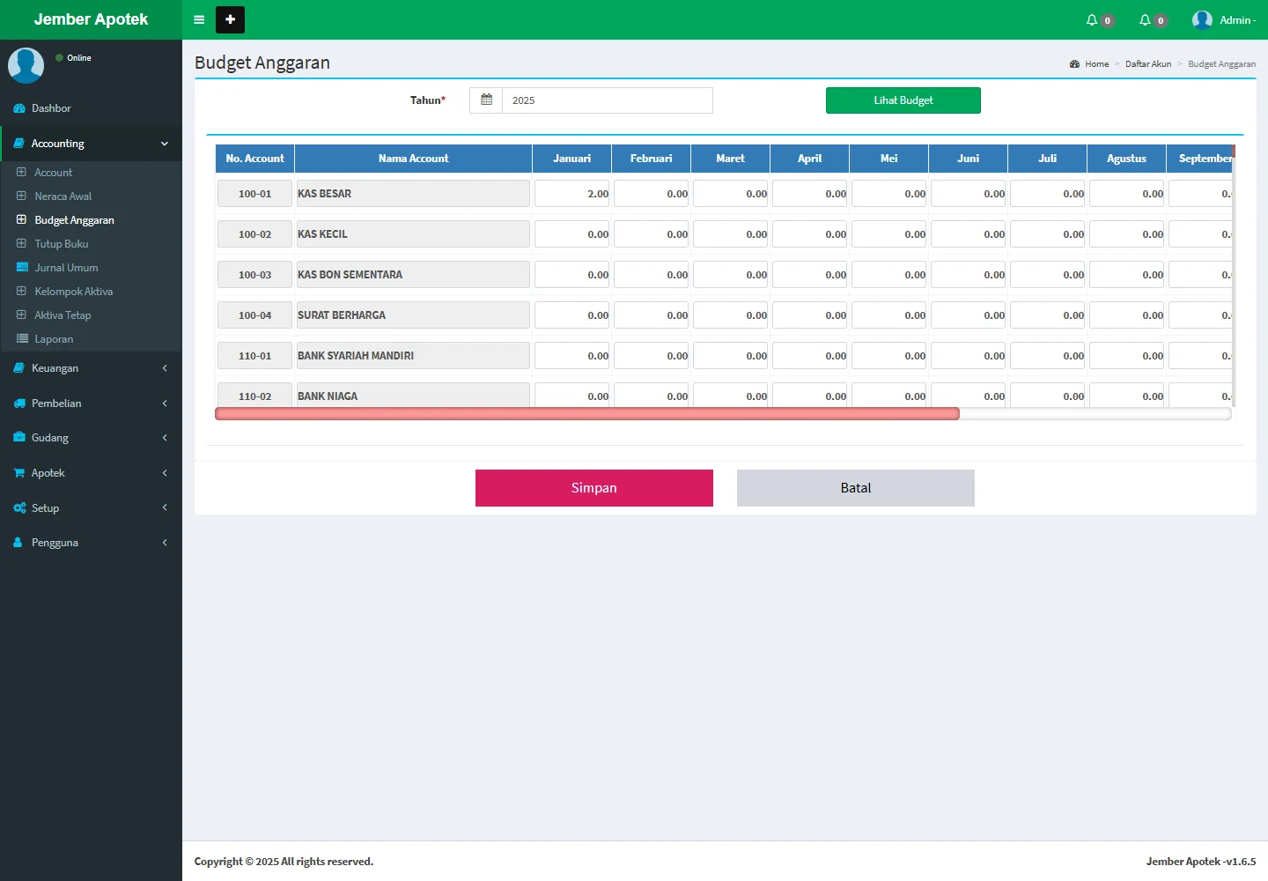Image resolution: width=1268 pixels, height=881 pixels.
Task: Open the first notification bell
Action: pyautogui.click(x=1092, y=19)
